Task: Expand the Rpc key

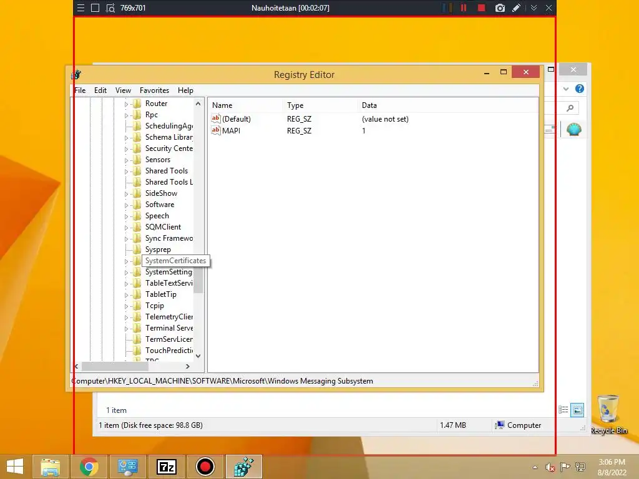Action: click(x=126, y=115)
